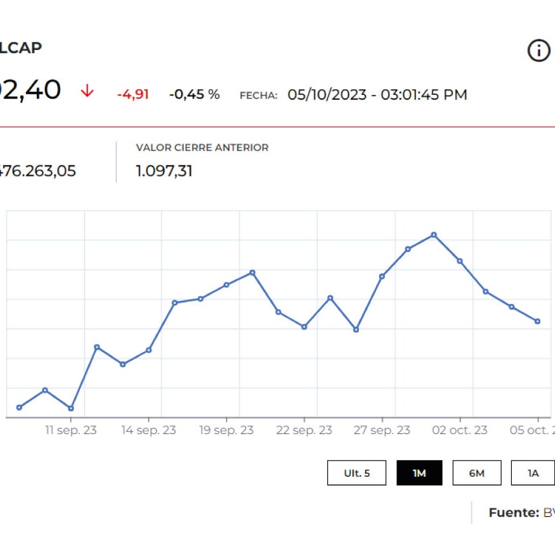555x555 pixels.
Task: Show the last five sessions via Ult. 5
Action: [x=356, y=472]
